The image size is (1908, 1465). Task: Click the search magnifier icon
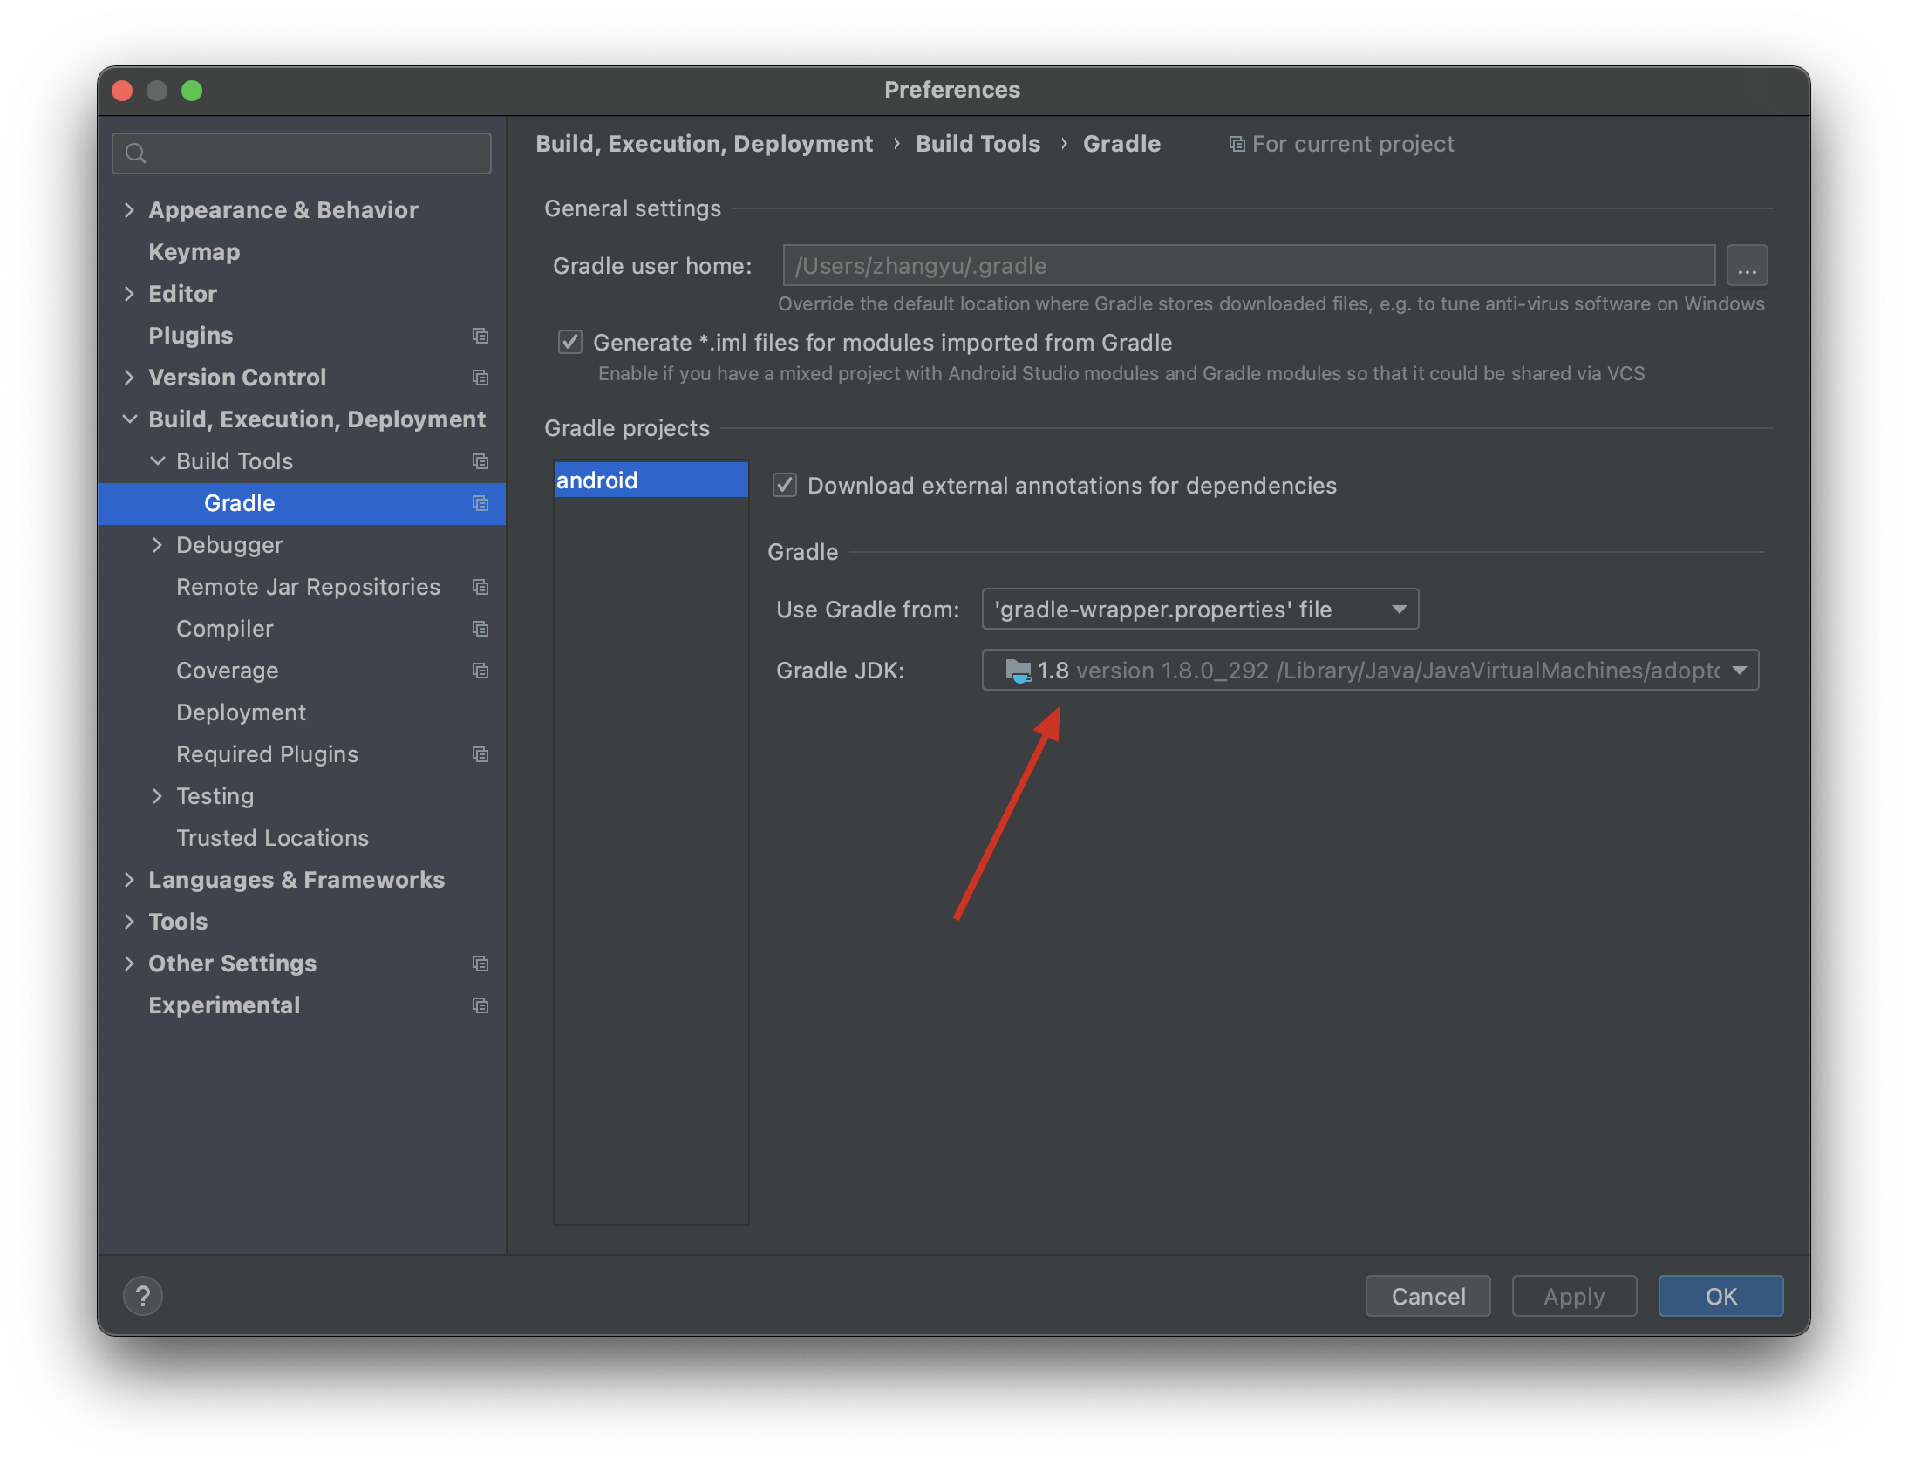[136, 153]
